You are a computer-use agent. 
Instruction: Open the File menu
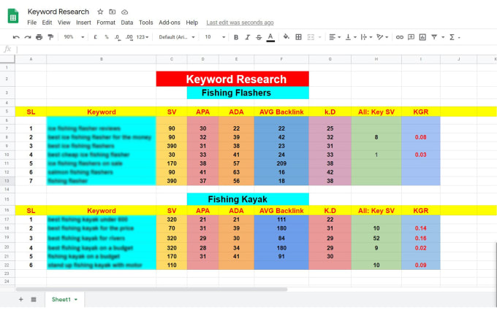[31, 23]
